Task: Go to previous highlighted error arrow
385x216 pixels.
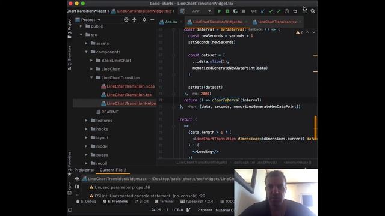Action: [307, 32]
